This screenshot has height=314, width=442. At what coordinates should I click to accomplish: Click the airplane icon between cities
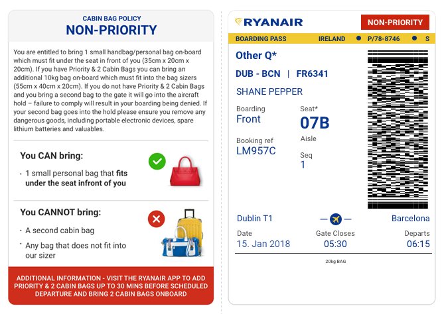pos(336,219)
